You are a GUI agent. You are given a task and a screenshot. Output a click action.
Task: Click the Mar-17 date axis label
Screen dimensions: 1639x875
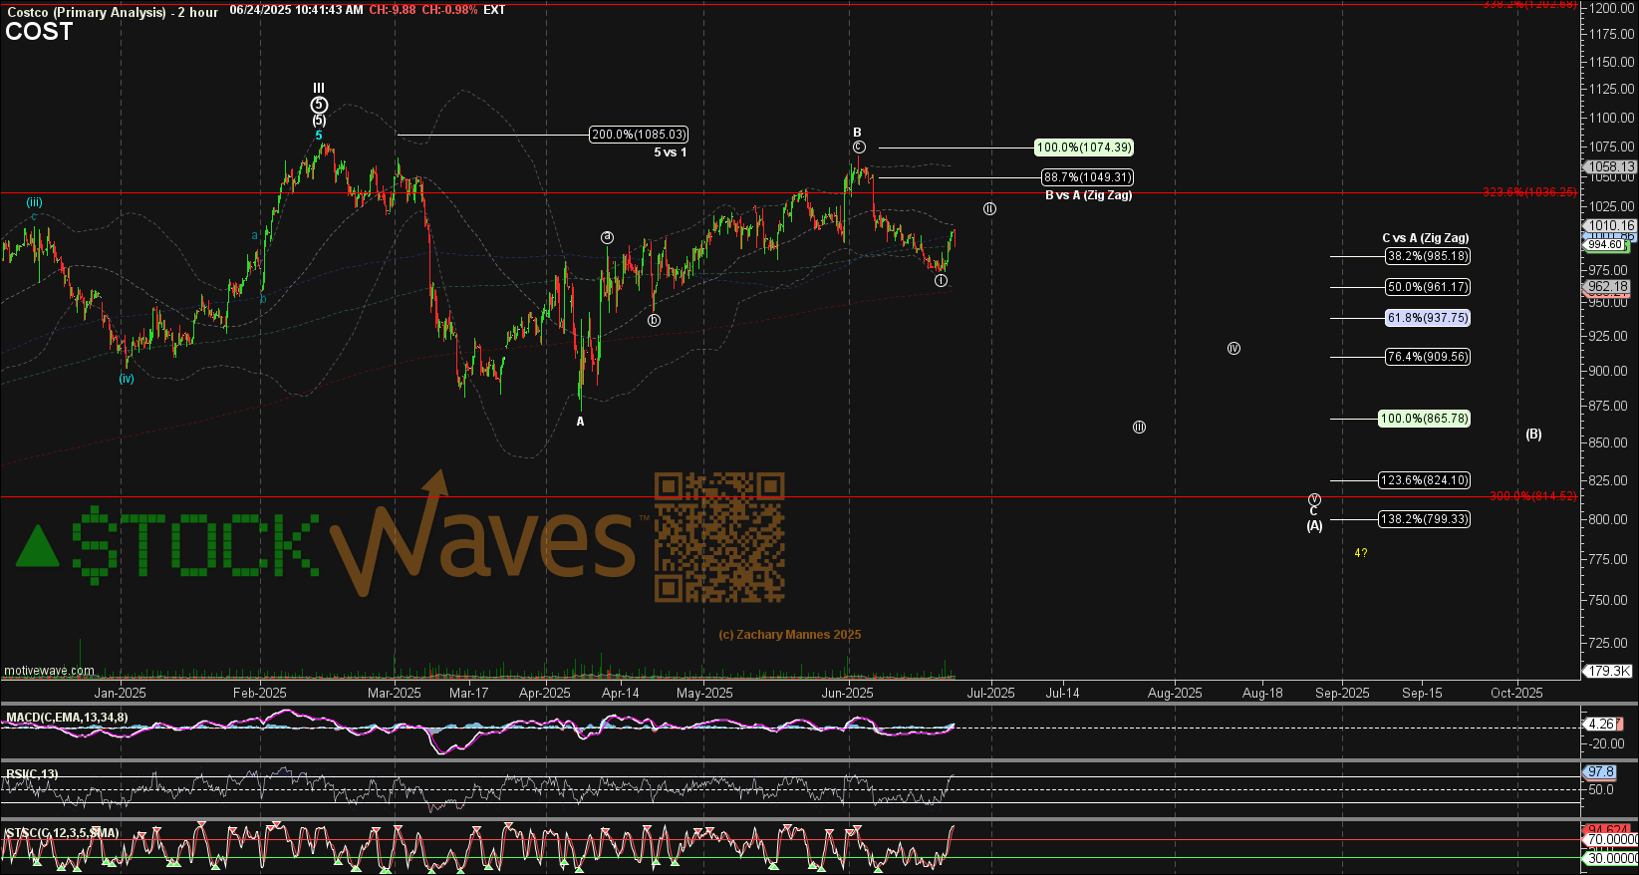469,693
